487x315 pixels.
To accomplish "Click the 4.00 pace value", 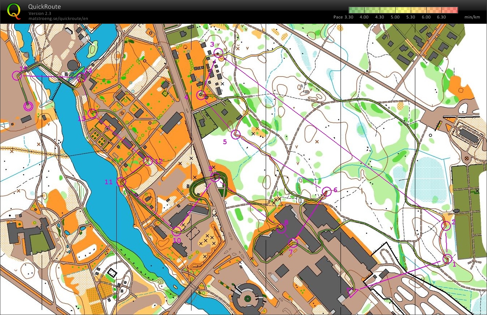I will (x=364, y=17).
